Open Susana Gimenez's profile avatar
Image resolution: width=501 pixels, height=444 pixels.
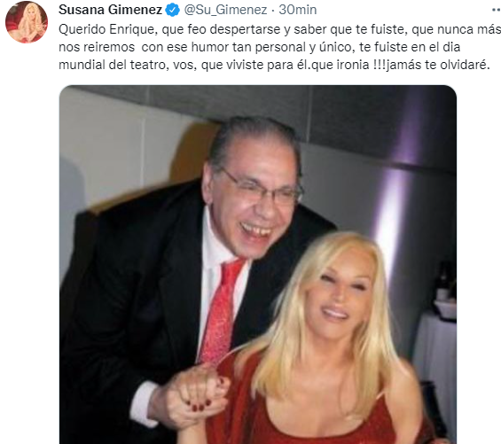click(x=27, y=22)
